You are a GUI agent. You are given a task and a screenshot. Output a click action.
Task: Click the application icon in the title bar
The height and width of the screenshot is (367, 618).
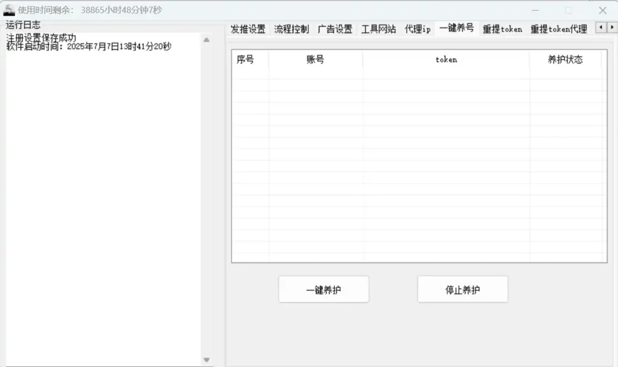pos(8,10)
